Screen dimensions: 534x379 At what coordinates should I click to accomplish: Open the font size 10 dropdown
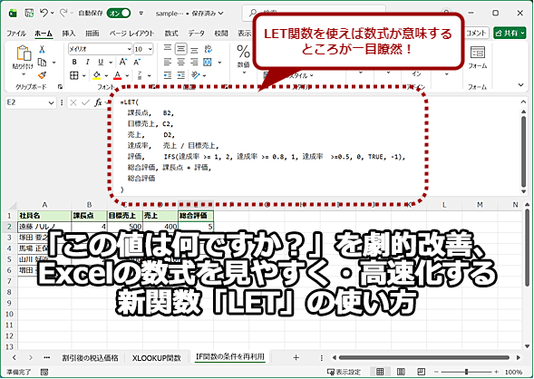(150, 49)
